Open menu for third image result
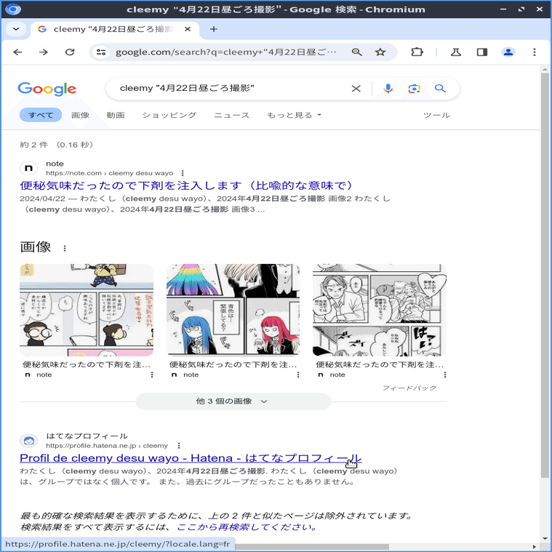 445,375
